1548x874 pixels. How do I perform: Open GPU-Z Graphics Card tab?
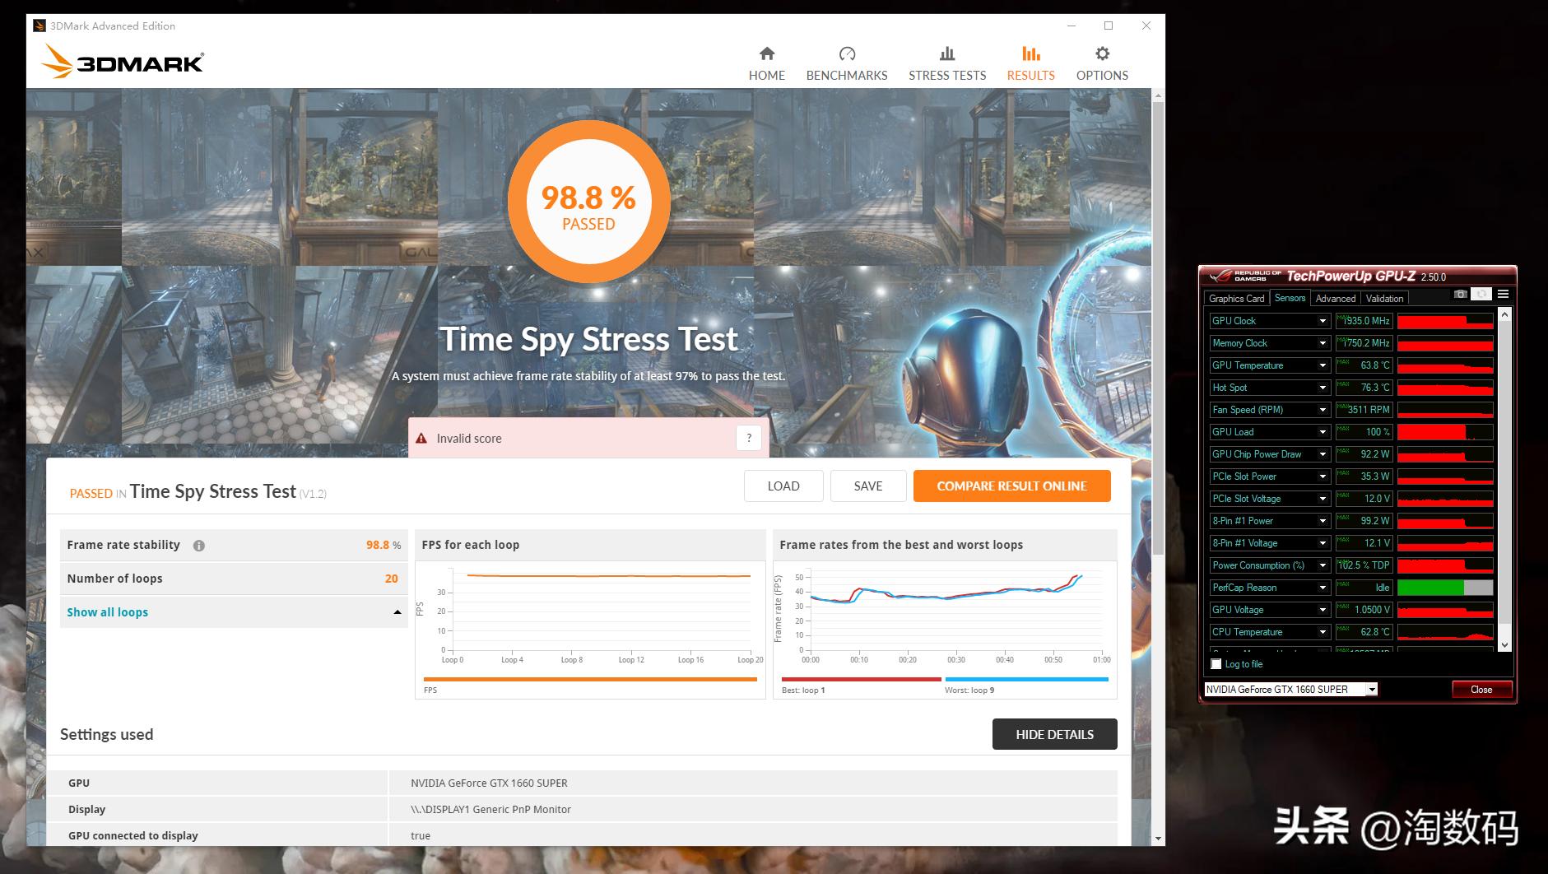click(x=1236, y=299)
